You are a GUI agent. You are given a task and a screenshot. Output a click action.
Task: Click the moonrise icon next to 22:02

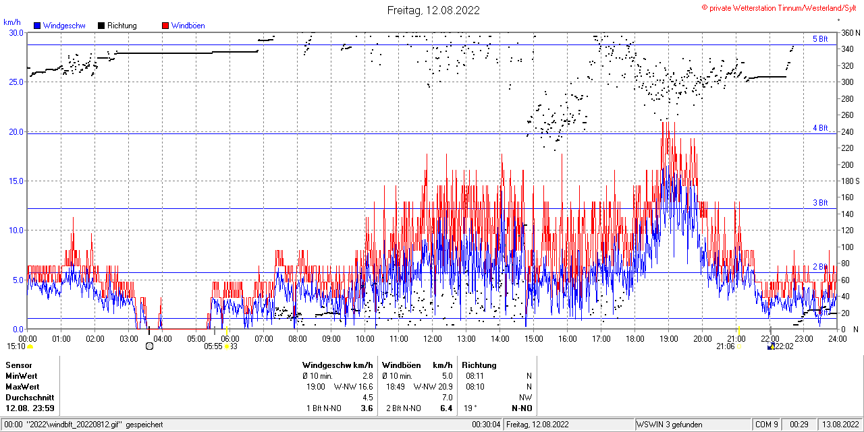coord(771,346)
